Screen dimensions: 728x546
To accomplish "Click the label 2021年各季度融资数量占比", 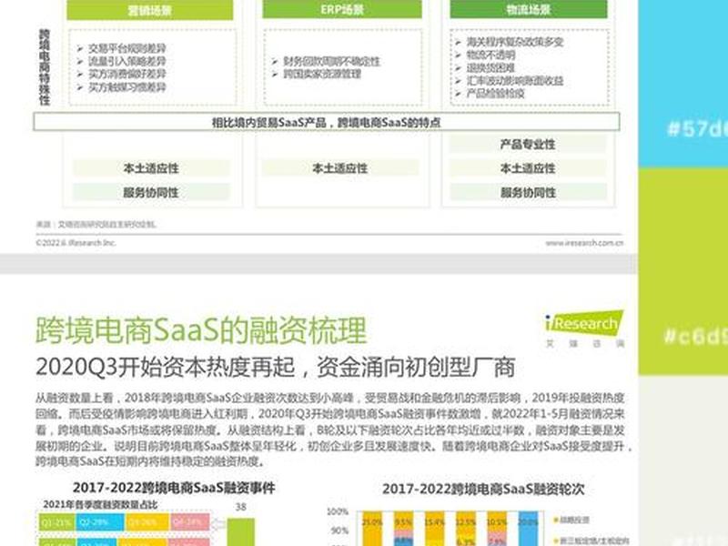I will pos(100,505).
